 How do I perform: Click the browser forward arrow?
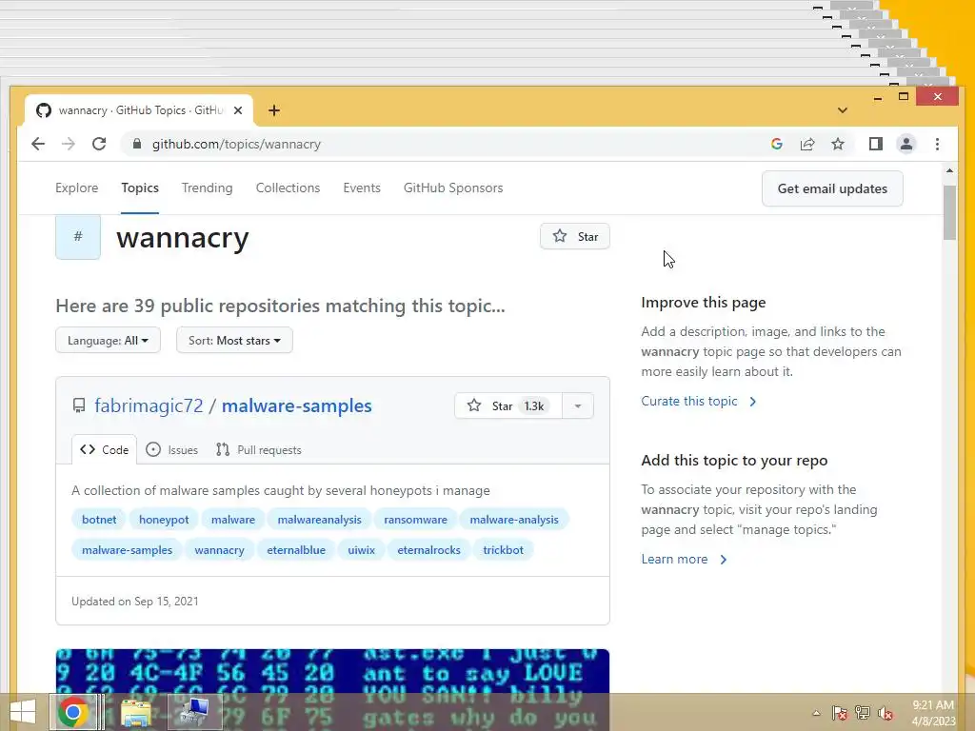click(69, 145)
